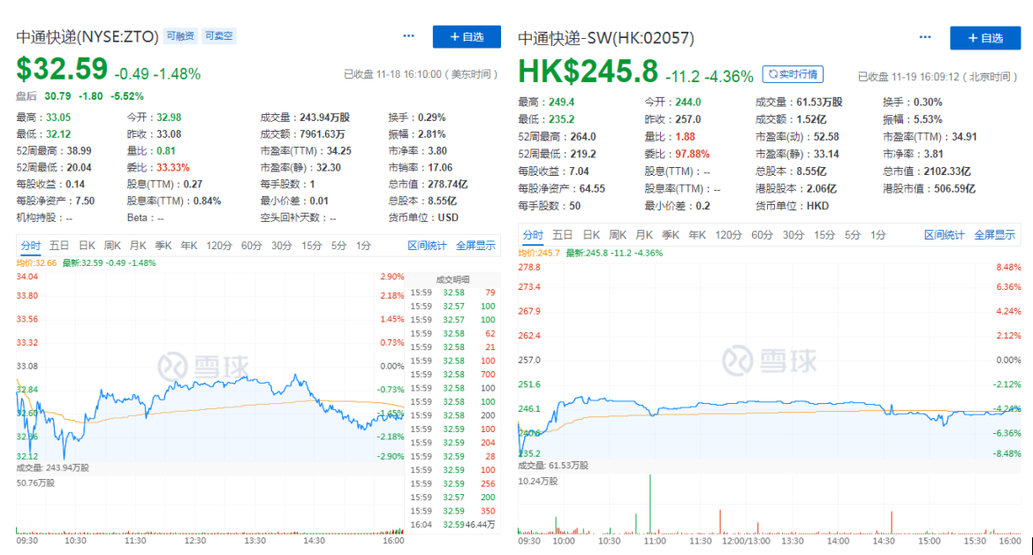Screen dimensions: 1033x555
Task: Select 年K tab in HK chart
Action: point(696,235)
